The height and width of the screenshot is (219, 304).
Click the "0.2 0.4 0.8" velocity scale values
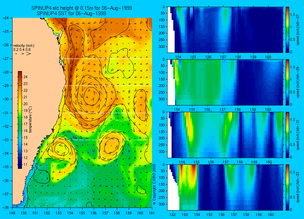point(22,50)
